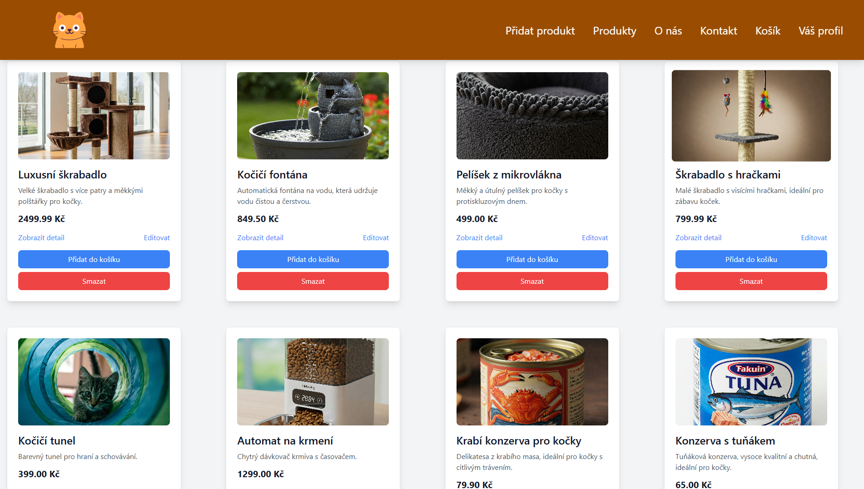The width and height of the screenshot is (864, 489).
Task: Navigate to Kontakt
Action: (718, 31)
